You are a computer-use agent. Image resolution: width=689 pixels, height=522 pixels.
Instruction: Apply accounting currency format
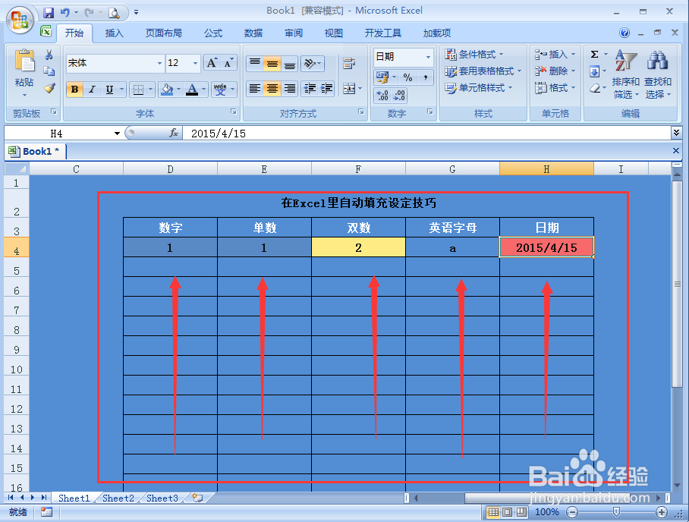(382, 78)
